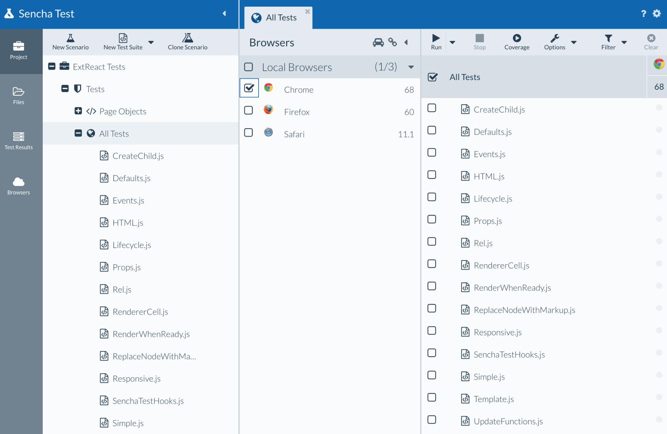Open the Run dropdown arrow
Viewport: 667px width, 434px height.
click(452, 42)
